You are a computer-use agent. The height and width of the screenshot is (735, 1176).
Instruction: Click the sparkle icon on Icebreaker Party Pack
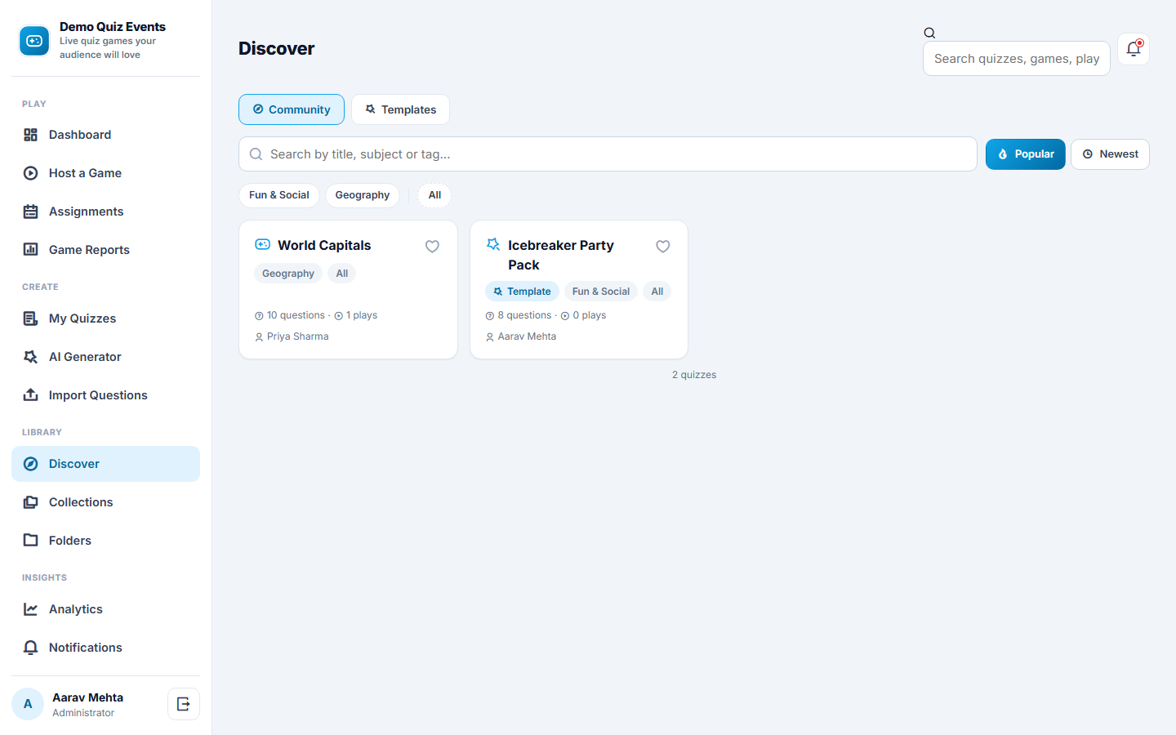click(493, 244)
